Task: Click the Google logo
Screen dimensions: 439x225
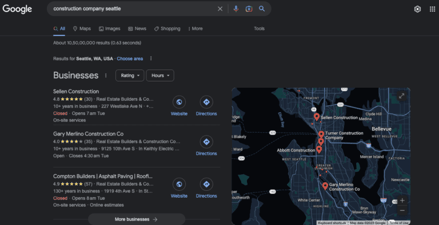Action: tap(17, 9)
